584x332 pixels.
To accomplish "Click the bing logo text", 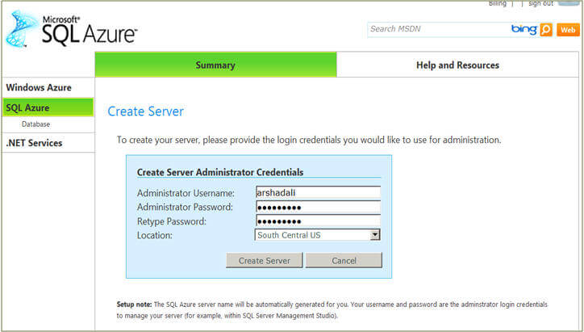I will (x=524, y=29).
